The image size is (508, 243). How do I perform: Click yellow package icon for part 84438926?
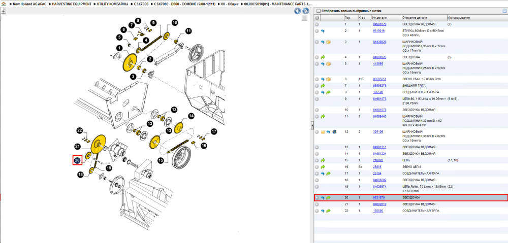click(x=328, y=42)
